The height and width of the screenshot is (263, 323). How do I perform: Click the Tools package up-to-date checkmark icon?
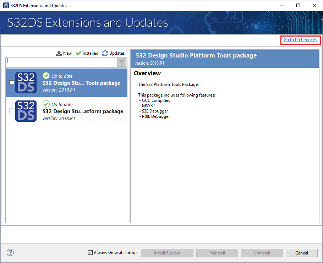[x=46, y=76]
